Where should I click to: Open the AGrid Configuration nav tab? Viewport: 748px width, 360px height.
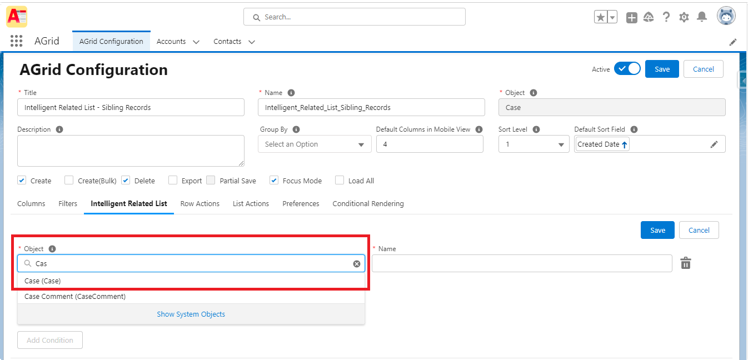pyautogui.click(x=111, y=42)
